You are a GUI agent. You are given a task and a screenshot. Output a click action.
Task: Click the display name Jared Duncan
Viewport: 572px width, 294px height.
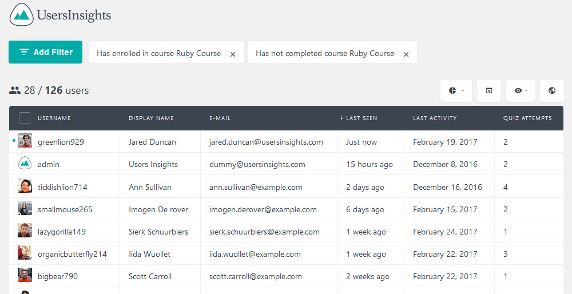pyautogui.click(x=152, y=142)
